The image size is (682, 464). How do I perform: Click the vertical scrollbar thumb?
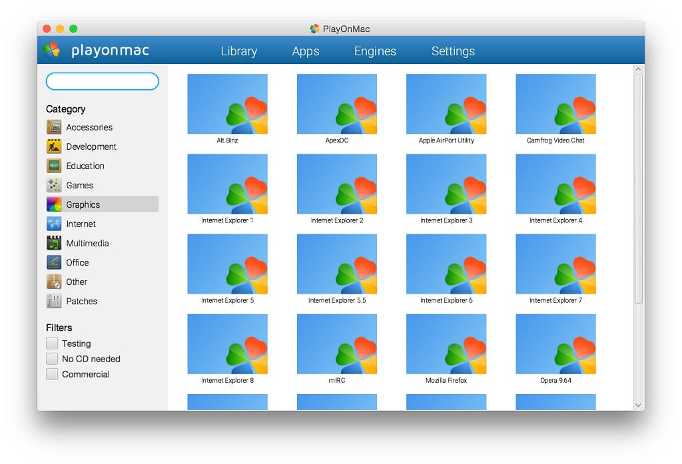coord(638,189)
